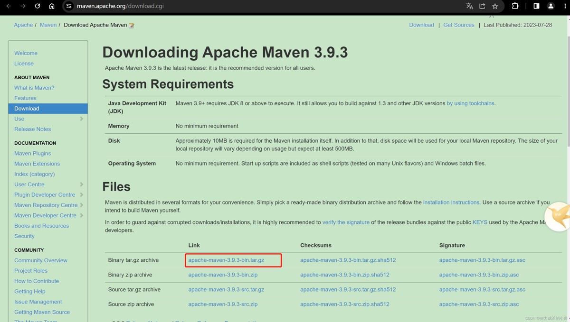Click the edit icon beside Download Apache Maven
This screenshot has width=570, height=322.
[132, 26]
